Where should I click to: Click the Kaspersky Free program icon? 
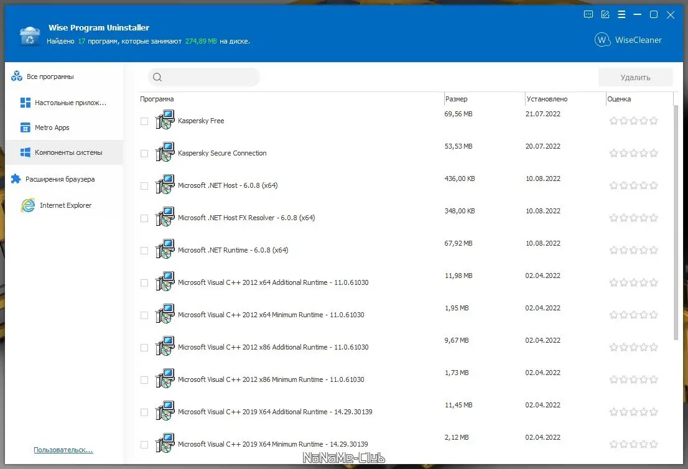point(164,120)
